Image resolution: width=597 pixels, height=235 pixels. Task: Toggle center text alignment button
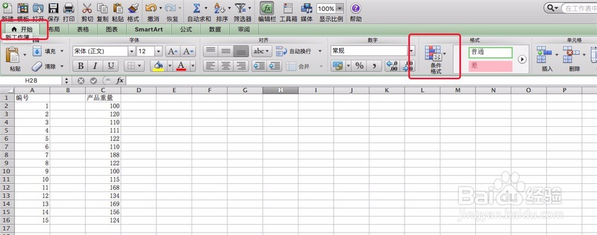click(226, 66)
